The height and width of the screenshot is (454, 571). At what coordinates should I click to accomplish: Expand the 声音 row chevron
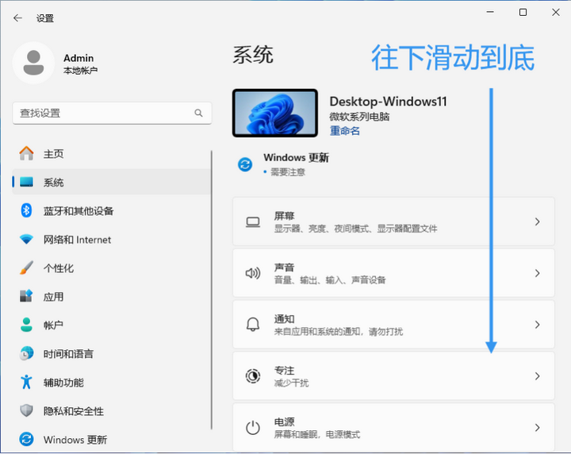[x=537, y=273]
